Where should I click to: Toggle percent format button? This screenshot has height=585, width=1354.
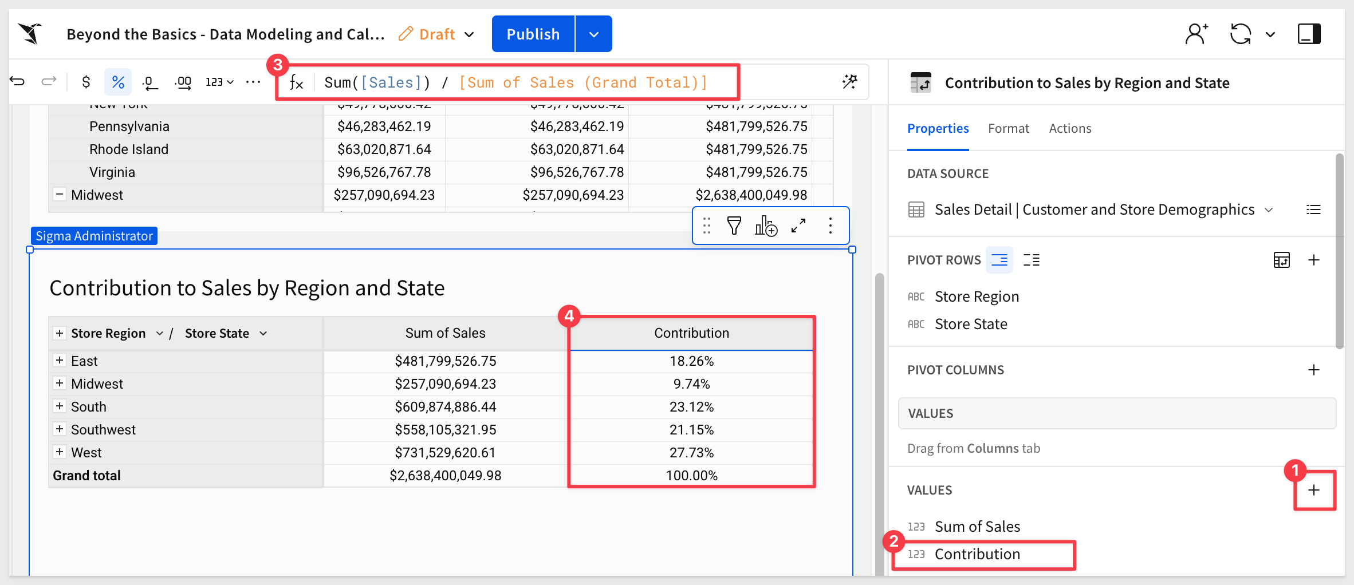coord(118,82)
